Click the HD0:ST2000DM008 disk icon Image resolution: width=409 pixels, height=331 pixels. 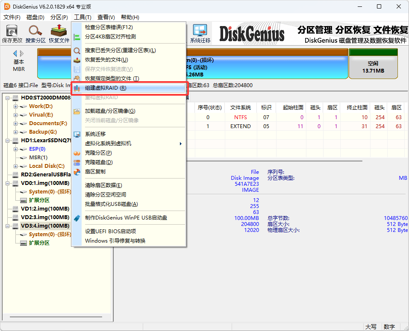coord(16,98)
